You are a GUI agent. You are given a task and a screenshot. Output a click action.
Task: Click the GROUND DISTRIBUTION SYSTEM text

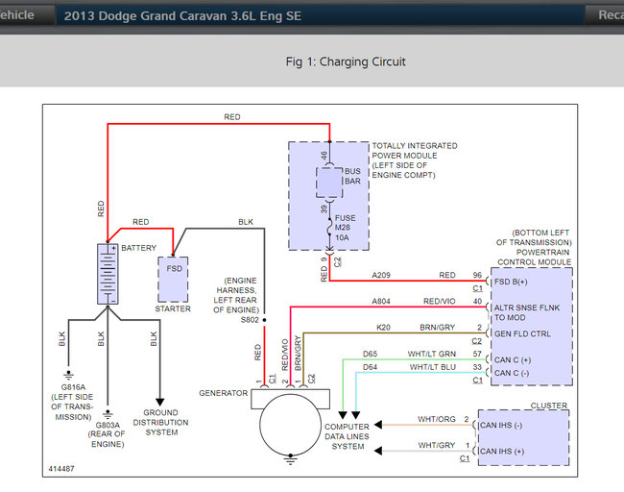[x=160, y=423]
